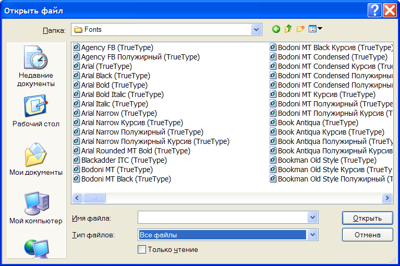Open the Views menu icon
This screenshot has height=266, width=400.
pyautogui.click(x=316, y=29)
